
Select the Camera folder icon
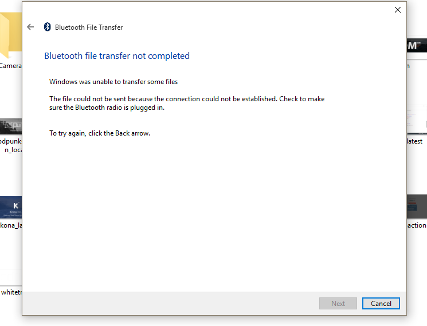tap(11, 35)
